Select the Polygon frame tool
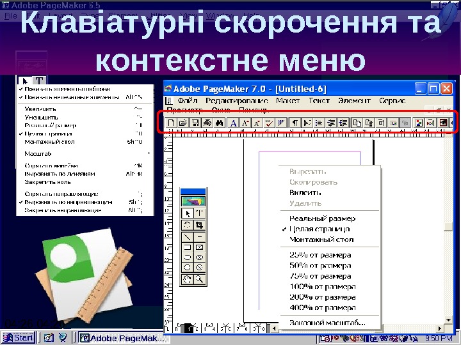The image size is (461, 345). coord(199,268)
